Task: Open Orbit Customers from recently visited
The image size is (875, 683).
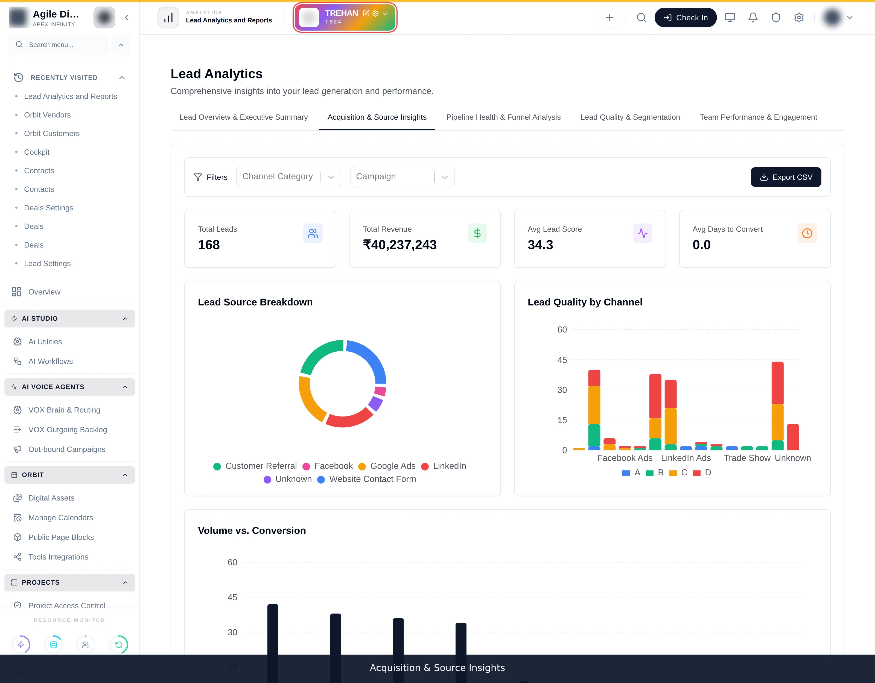Action: [52, 133]
